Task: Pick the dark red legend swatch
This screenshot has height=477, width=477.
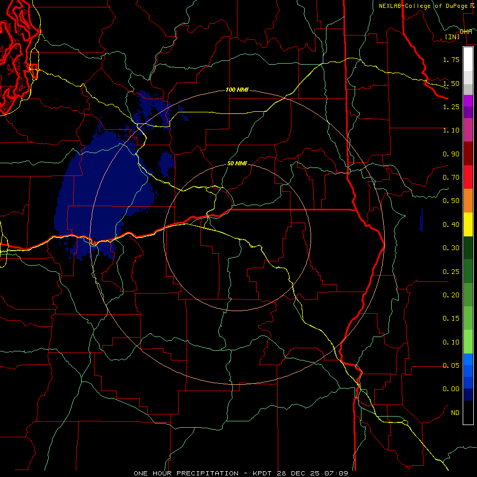Action: click(468, 154)
